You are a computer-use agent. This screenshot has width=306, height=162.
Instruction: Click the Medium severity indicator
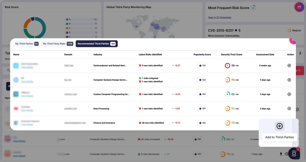294,30
